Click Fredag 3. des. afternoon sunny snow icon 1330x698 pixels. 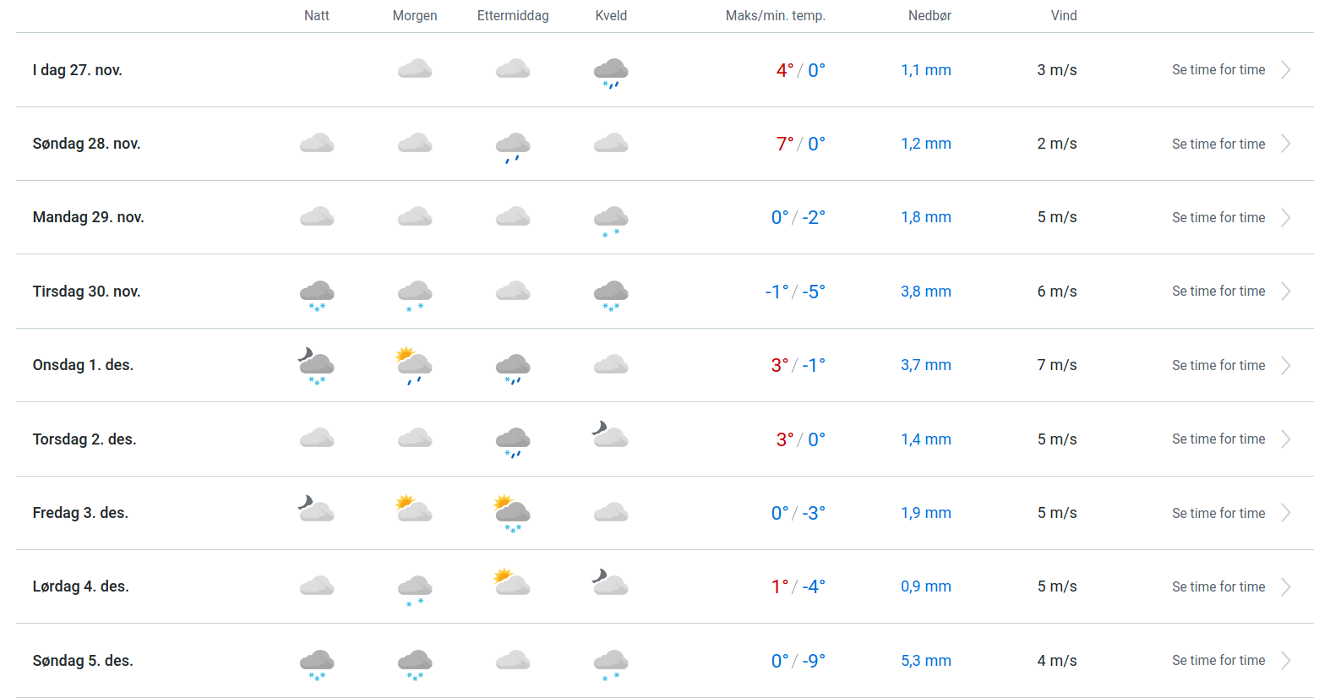click(x=513, y=514)
